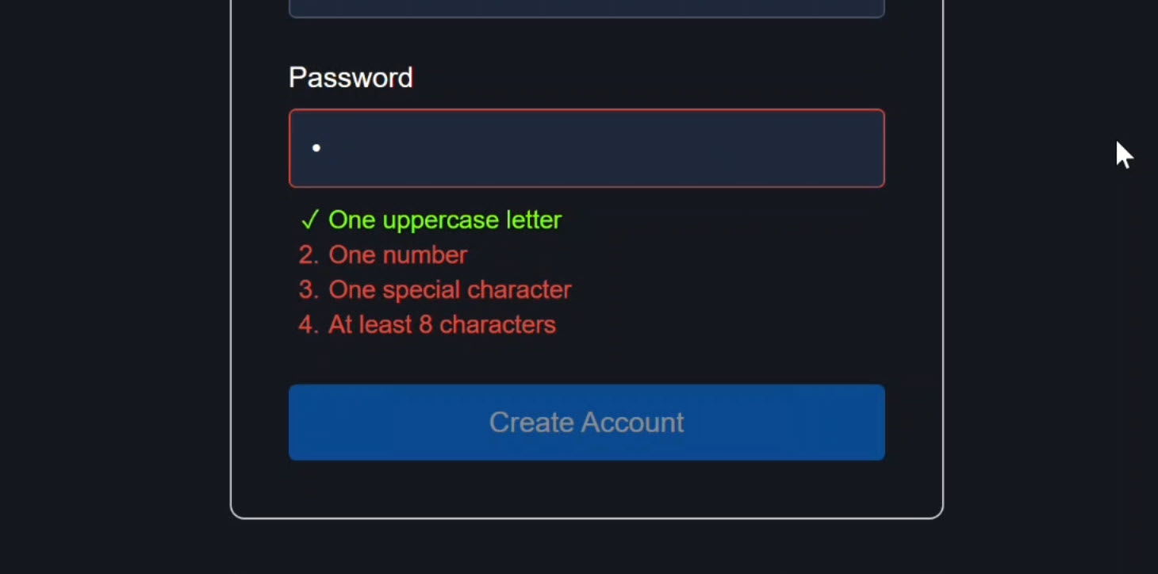Click the One number requirement text
The width and height of the screenshot is (1158, 574).
click(x=397, y=254)
